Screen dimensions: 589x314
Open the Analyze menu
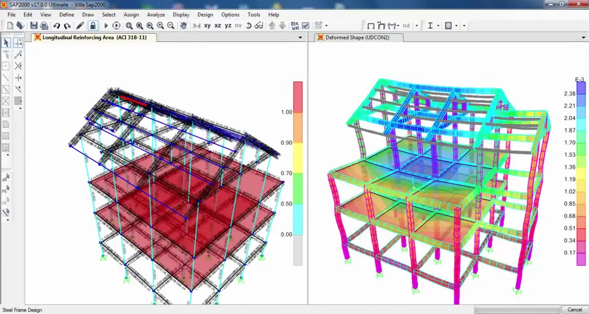point(155,14)
